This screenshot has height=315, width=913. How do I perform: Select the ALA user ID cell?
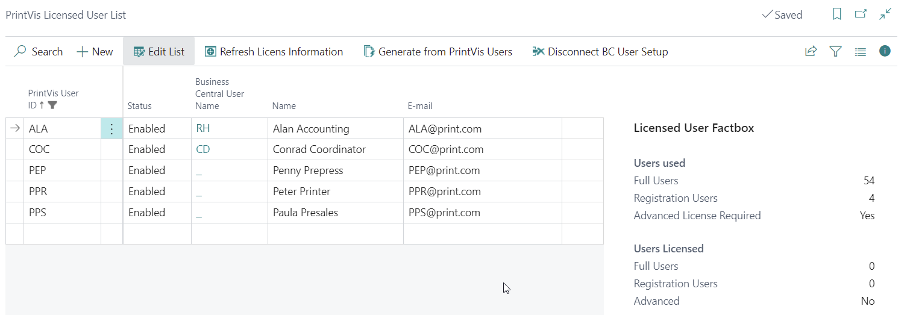(62, 128)
